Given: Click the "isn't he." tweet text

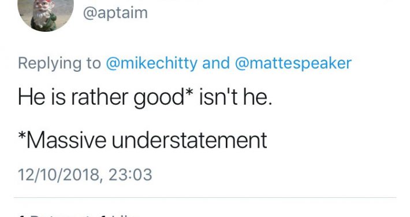Looking at the screenshot, I should pos(236,97).
